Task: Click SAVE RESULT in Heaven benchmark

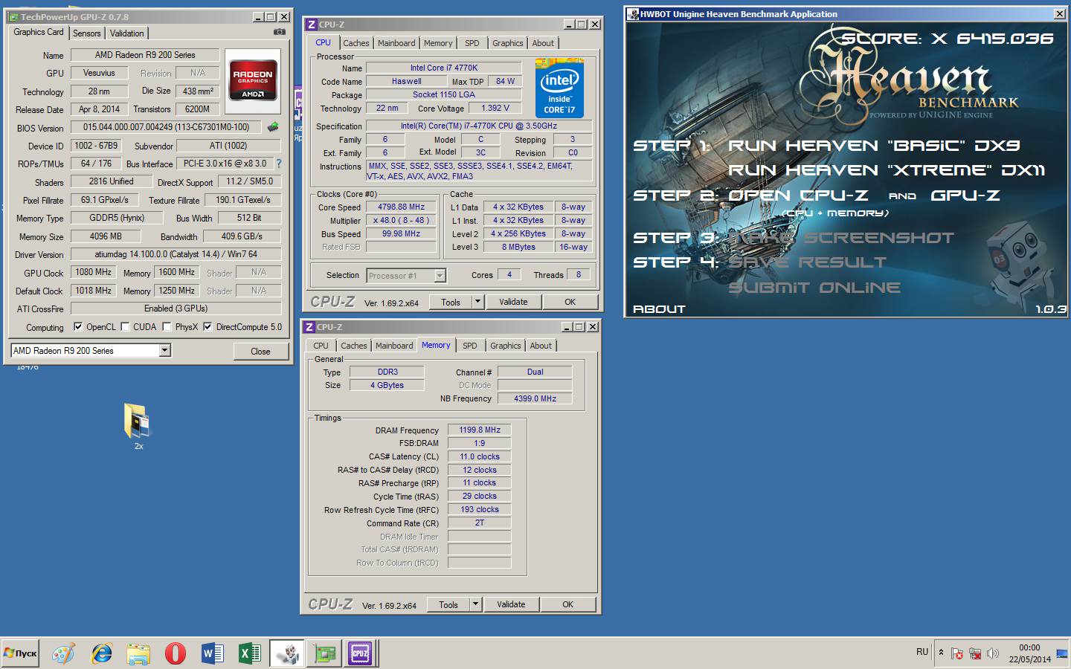Action: pos(807,262)
